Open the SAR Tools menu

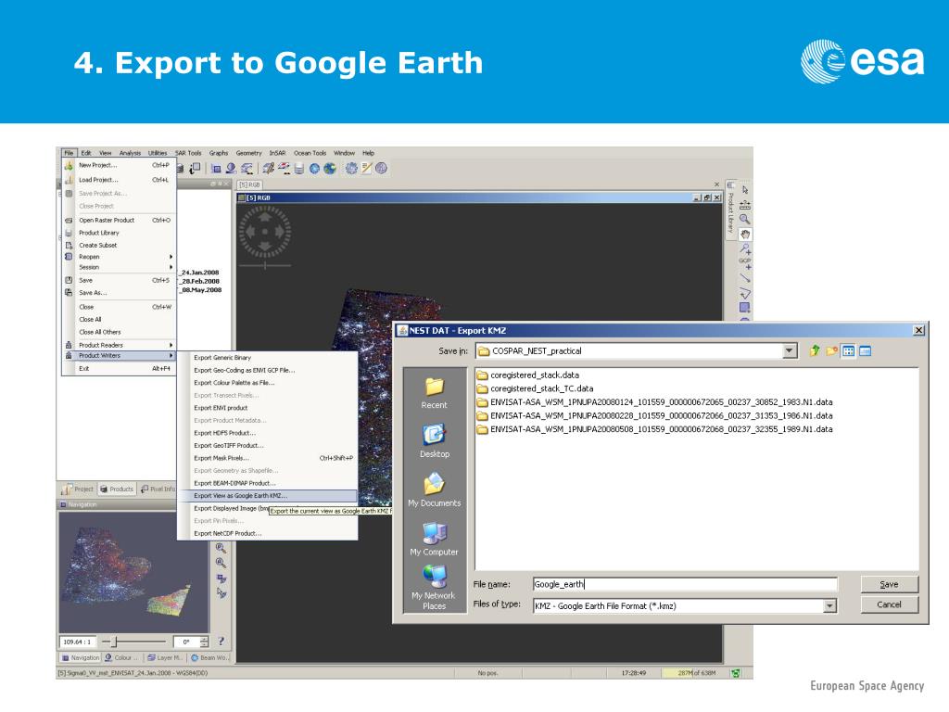(x=188, y=153)
